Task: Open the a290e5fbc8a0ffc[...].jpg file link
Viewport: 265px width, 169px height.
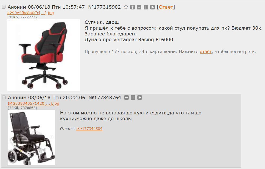Action: pos(31,13)
